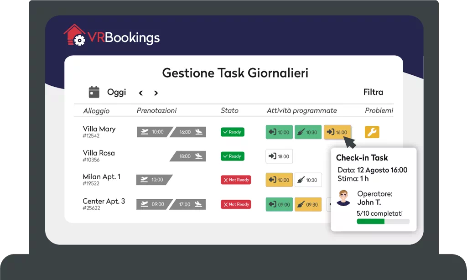The width and height of the screenshot is (467, 280).
Task: Open the Filtra filter option
Action: [373, 92]
